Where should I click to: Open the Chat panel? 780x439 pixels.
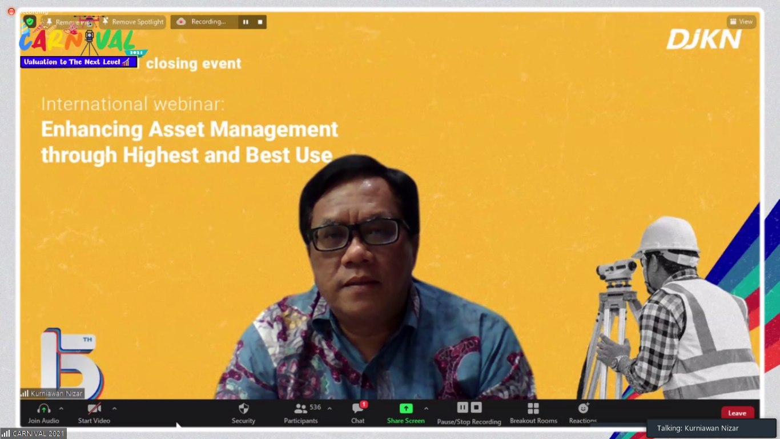pyautogui.click(x=358, y=409)
